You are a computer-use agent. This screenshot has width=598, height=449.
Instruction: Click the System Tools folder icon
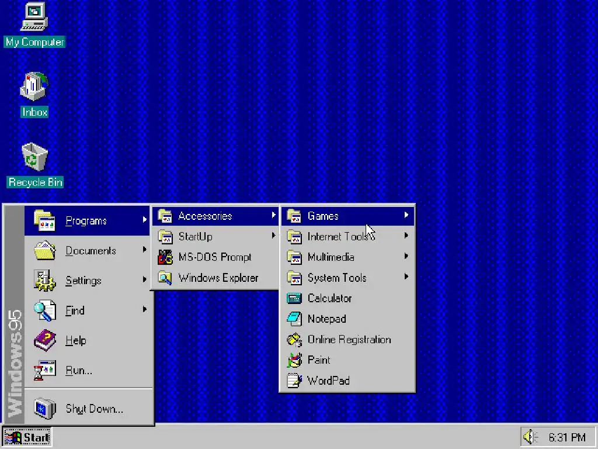294,278
